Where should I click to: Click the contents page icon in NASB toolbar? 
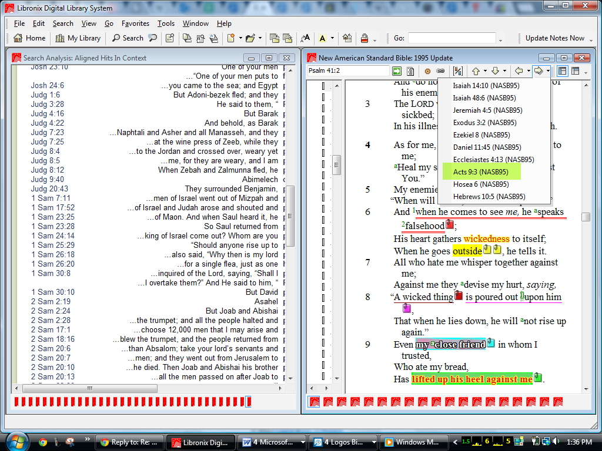[x=410, y=71]
